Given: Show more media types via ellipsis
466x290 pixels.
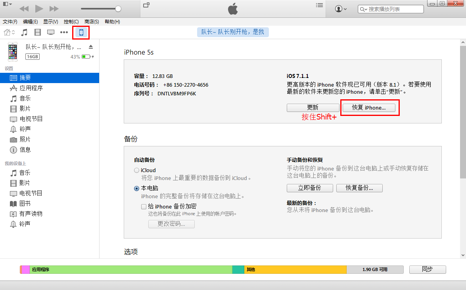Looking at the screenshot, I should point(64,32).
